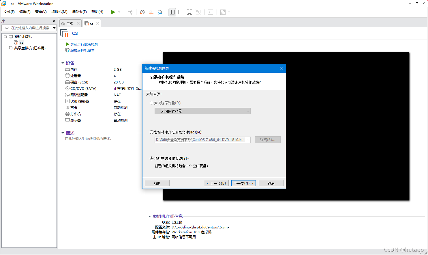Click the 处理器 processor device icon
Screen dimensions: 428x255
coord(67,76)
